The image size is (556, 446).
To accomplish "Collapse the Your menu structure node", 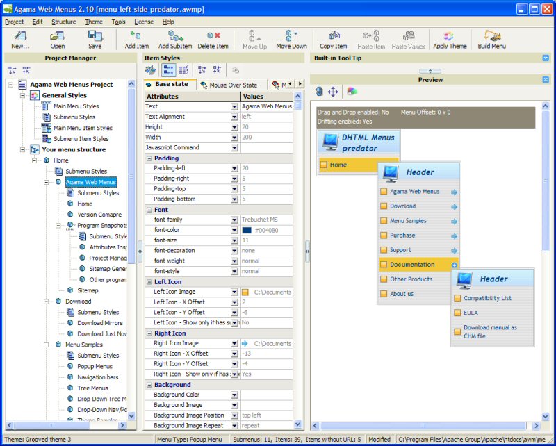I will pyautogui.click(x=23, y=149).
